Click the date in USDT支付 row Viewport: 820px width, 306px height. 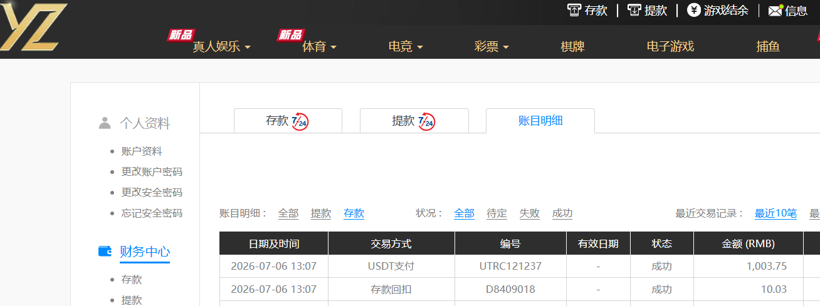click(274, 266)
